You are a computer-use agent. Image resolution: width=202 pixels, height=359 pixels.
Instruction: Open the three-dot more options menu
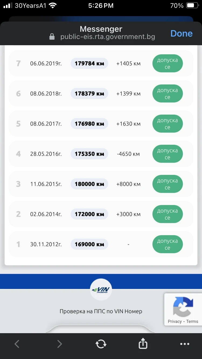[x=185, y=344]
